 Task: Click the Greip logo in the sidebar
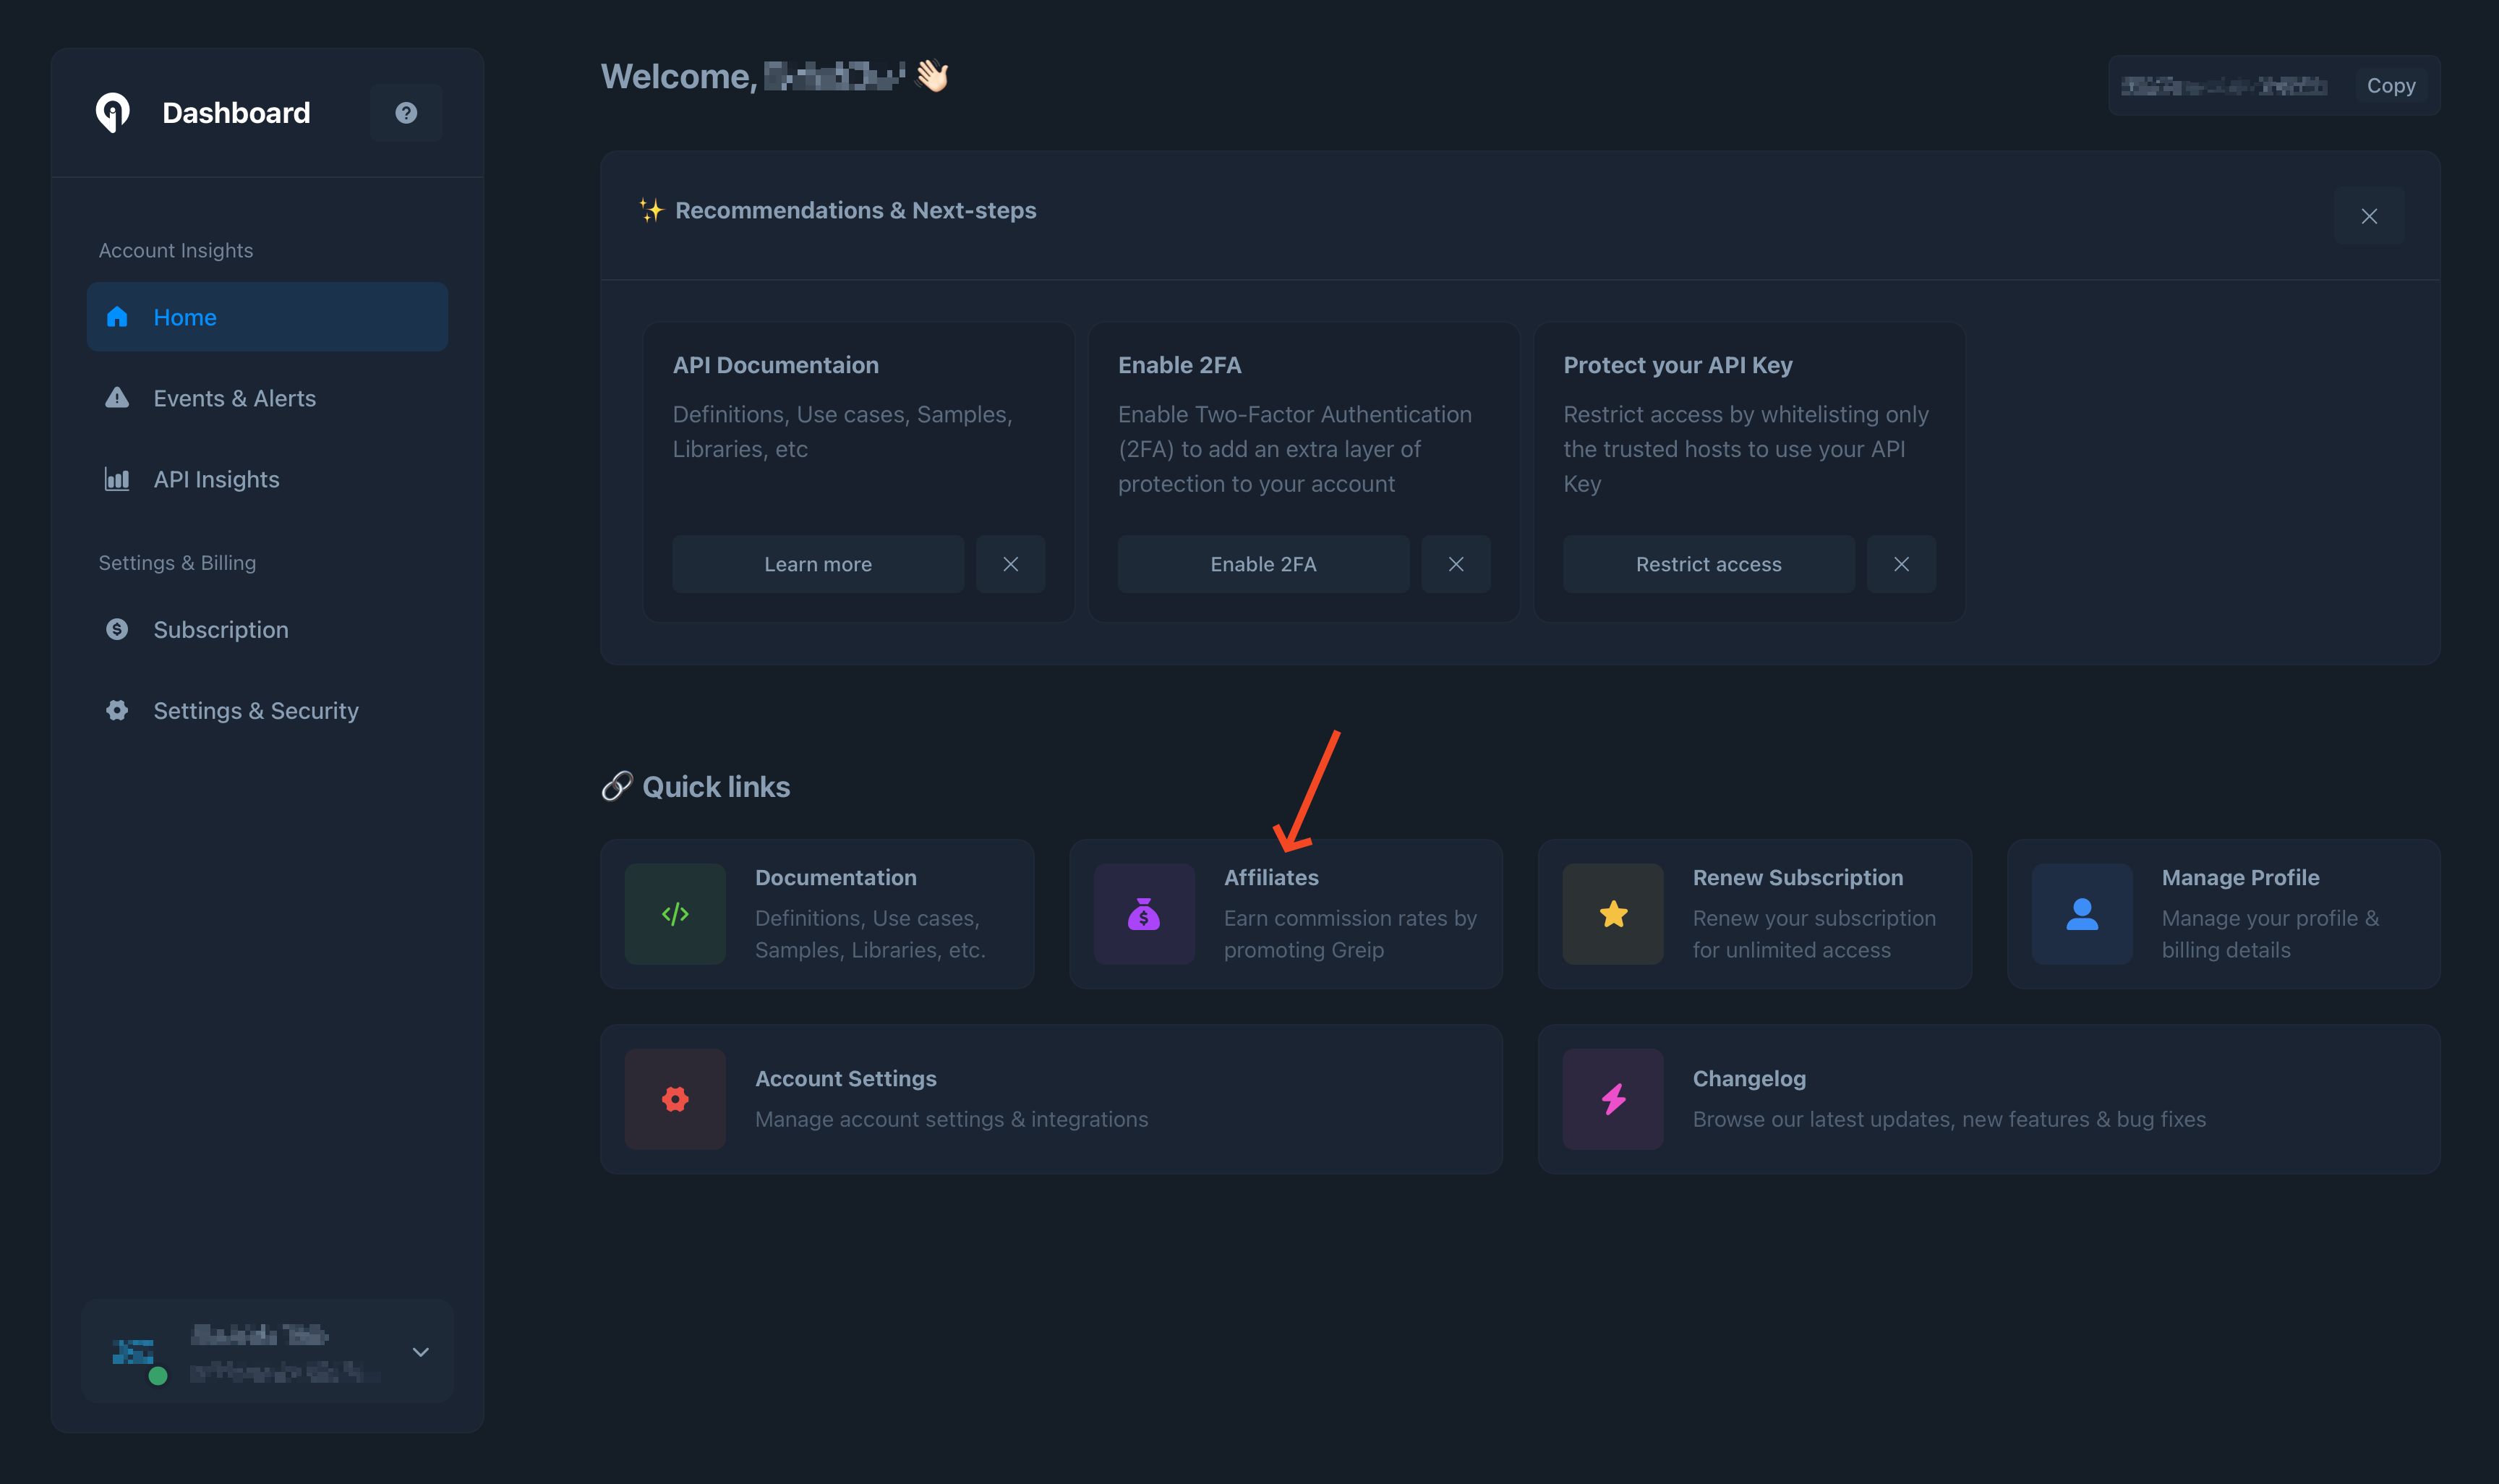[113, 112]
